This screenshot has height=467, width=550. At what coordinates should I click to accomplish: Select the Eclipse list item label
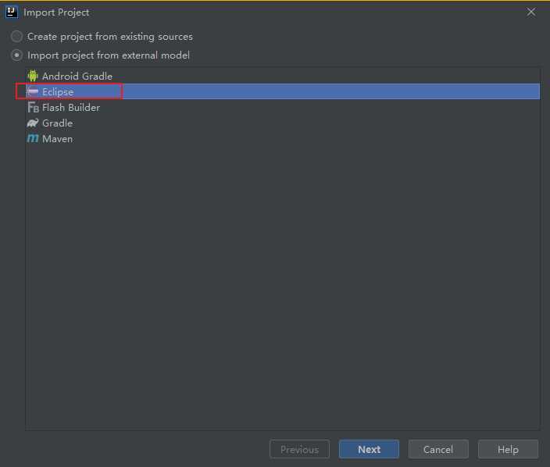tap(58, 91)
